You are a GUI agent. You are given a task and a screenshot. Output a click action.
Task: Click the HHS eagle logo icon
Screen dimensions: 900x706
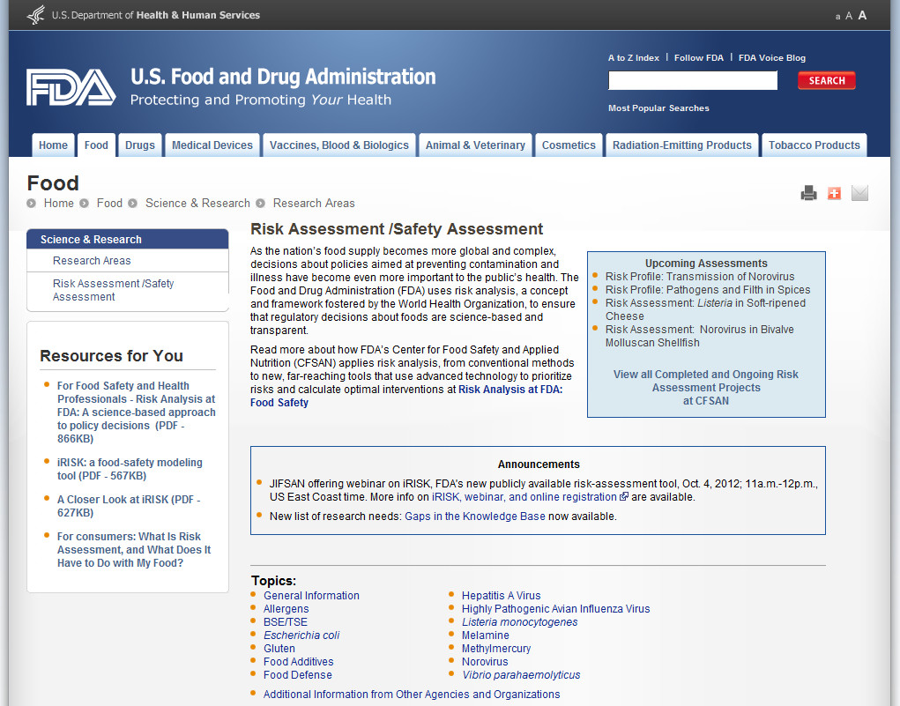coord(36,15)
